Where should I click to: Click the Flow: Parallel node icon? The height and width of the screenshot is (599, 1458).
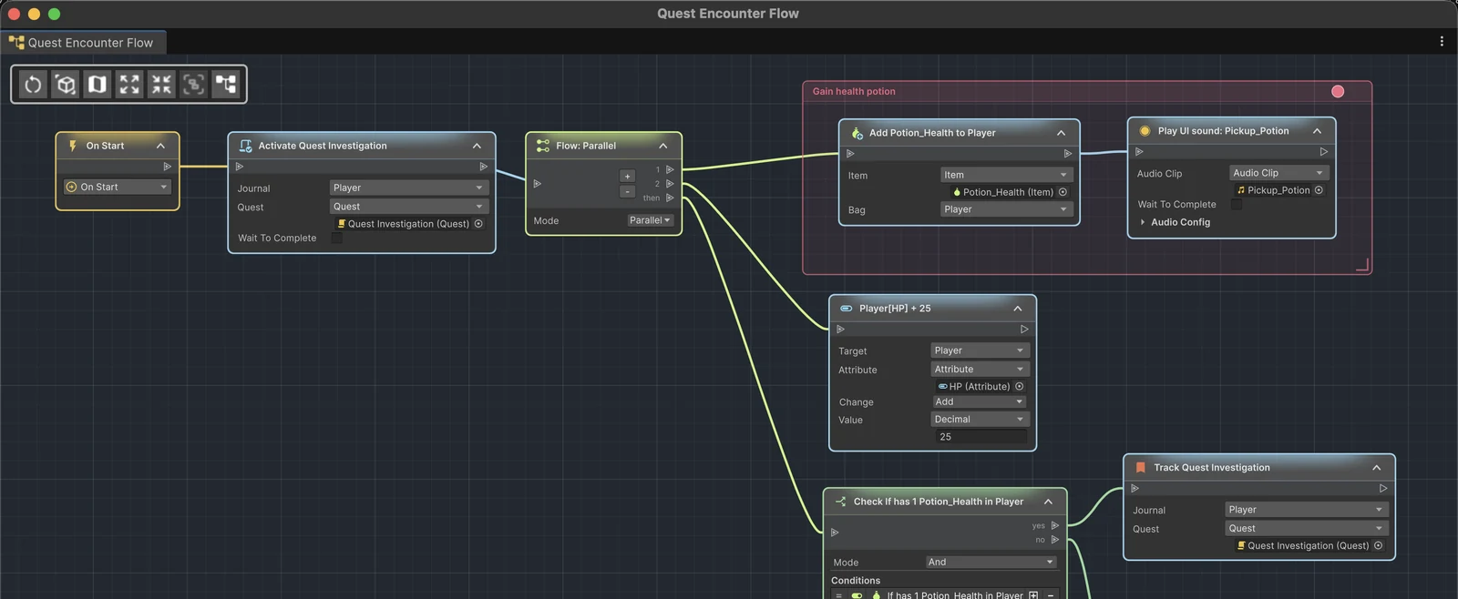pyautogui.click(x=543, y=146)
